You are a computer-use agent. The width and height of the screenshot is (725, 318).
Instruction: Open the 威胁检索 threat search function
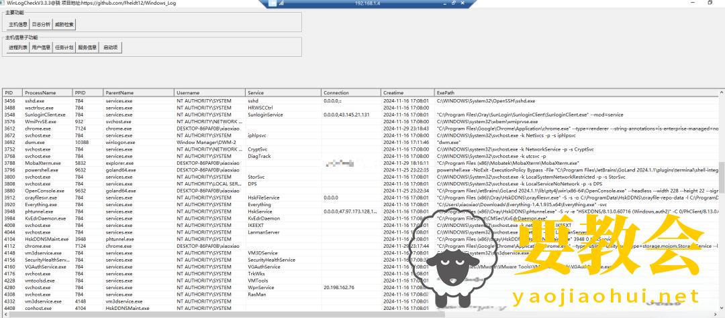(x=64, y=25)
